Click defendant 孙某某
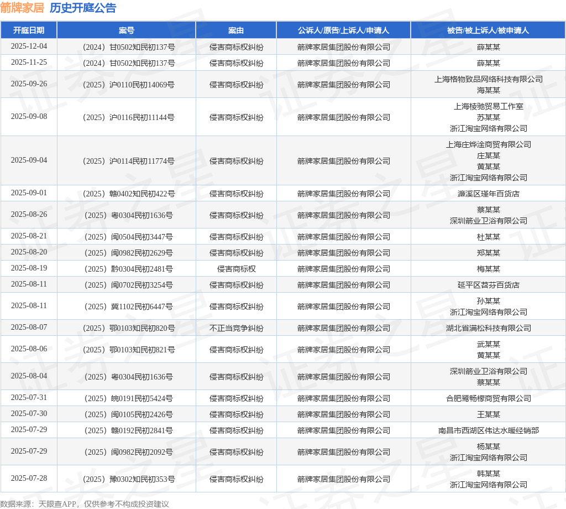Image resolution: width=566 pixels, height=509 pixels. coord(489,301)
